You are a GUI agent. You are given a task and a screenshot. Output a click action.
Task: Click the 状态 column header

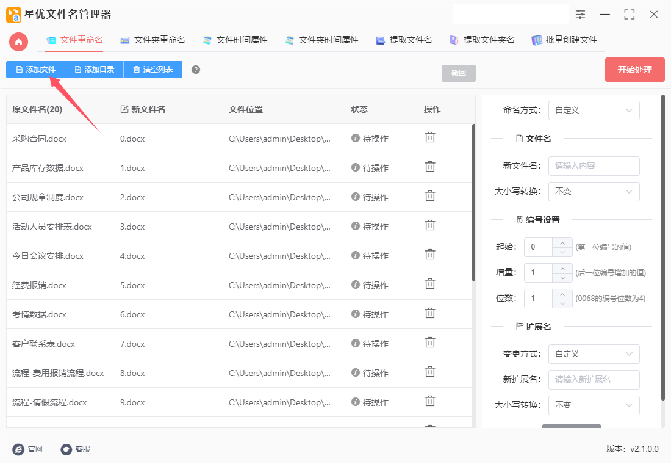(359, 110)
